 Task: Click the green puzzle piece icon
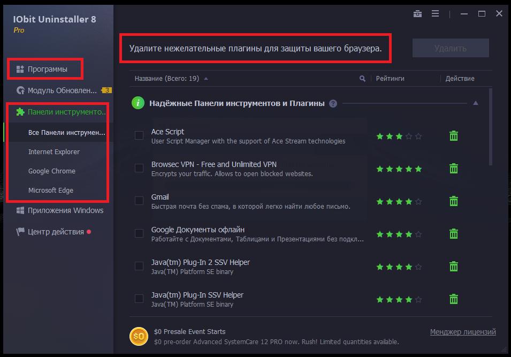click(x=20, y=112)
